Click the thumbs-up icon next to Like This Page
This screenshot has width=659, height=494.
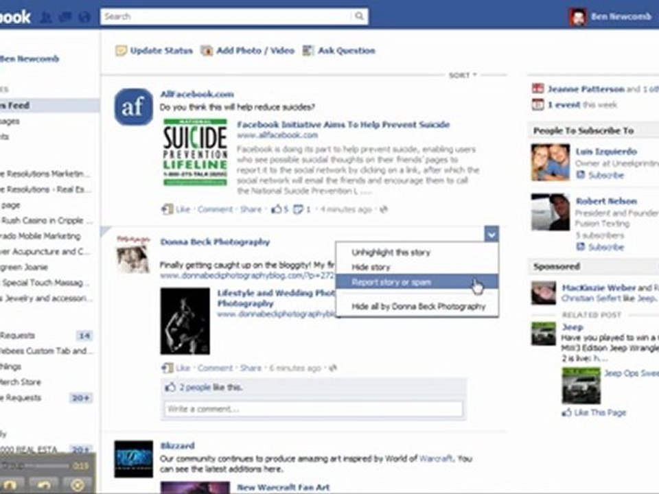(x=566, y=412)
